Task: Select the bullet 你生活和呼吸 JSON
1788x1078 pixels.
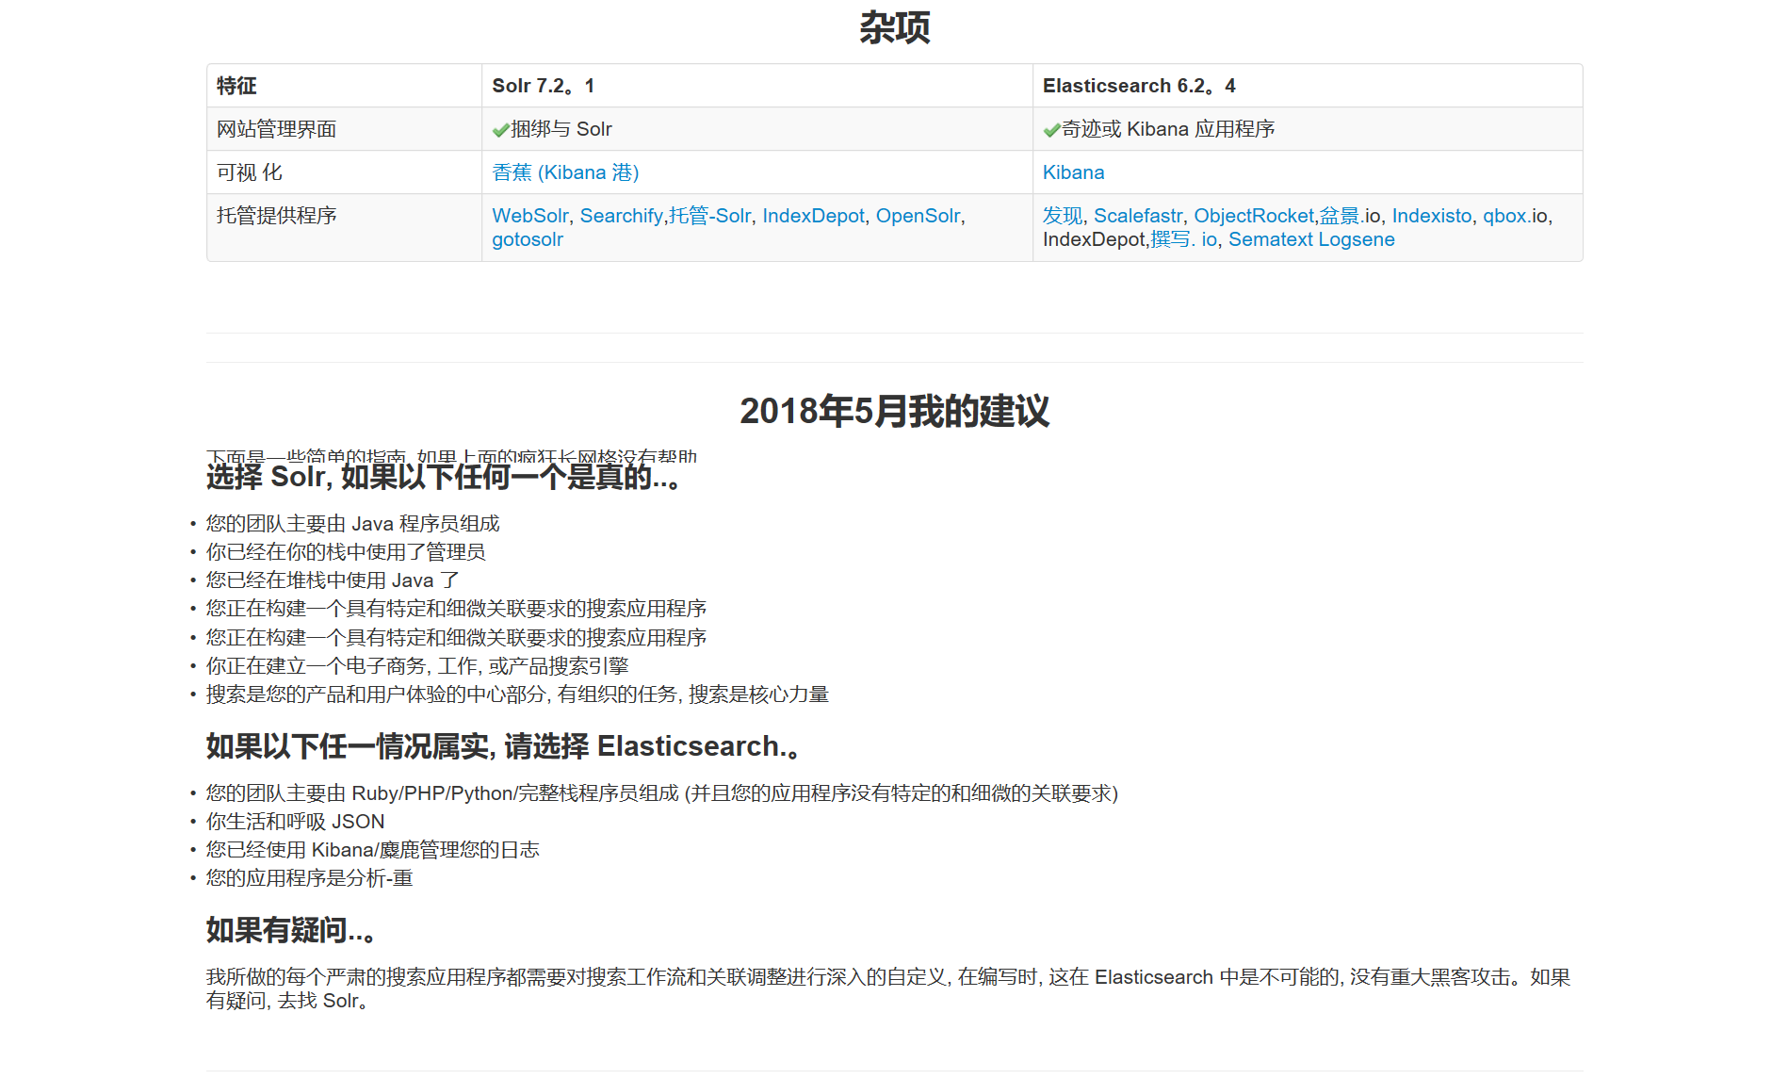Action: point(296,822)
